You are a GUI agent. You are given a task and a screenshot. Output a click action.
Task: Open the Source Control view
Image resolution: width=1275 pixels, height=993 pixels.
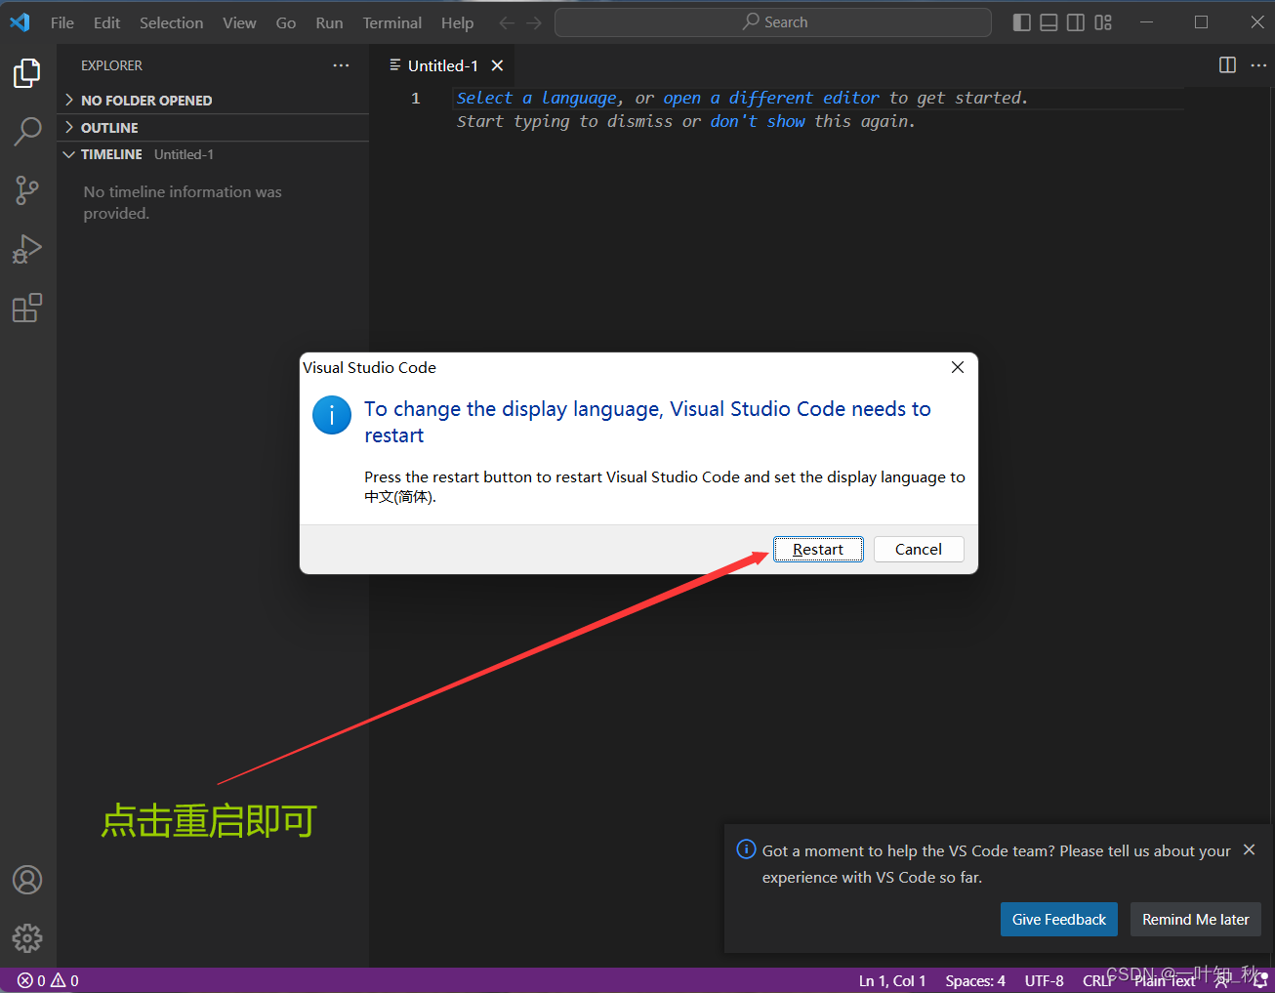(x=27, y=190)
